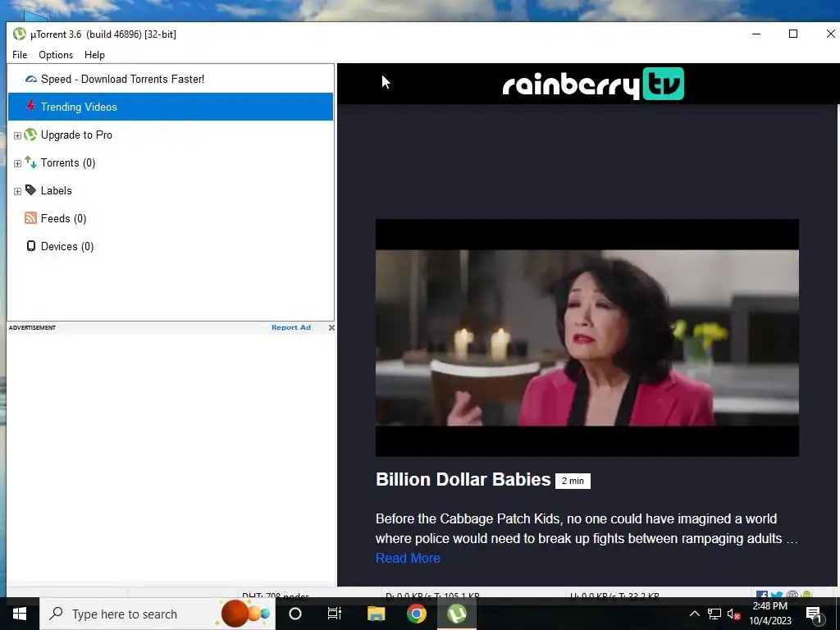This screenshot has height=630, width=840.
Task: Click the rainberry tv logo
Action: pyautogui.click(x=593, y=84)
